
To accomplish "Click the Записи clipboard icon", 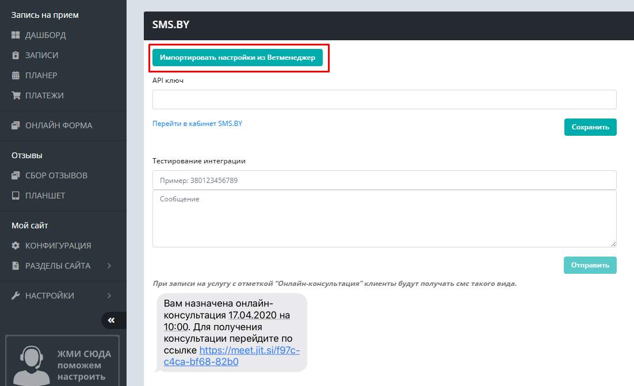I will point(16,55).
